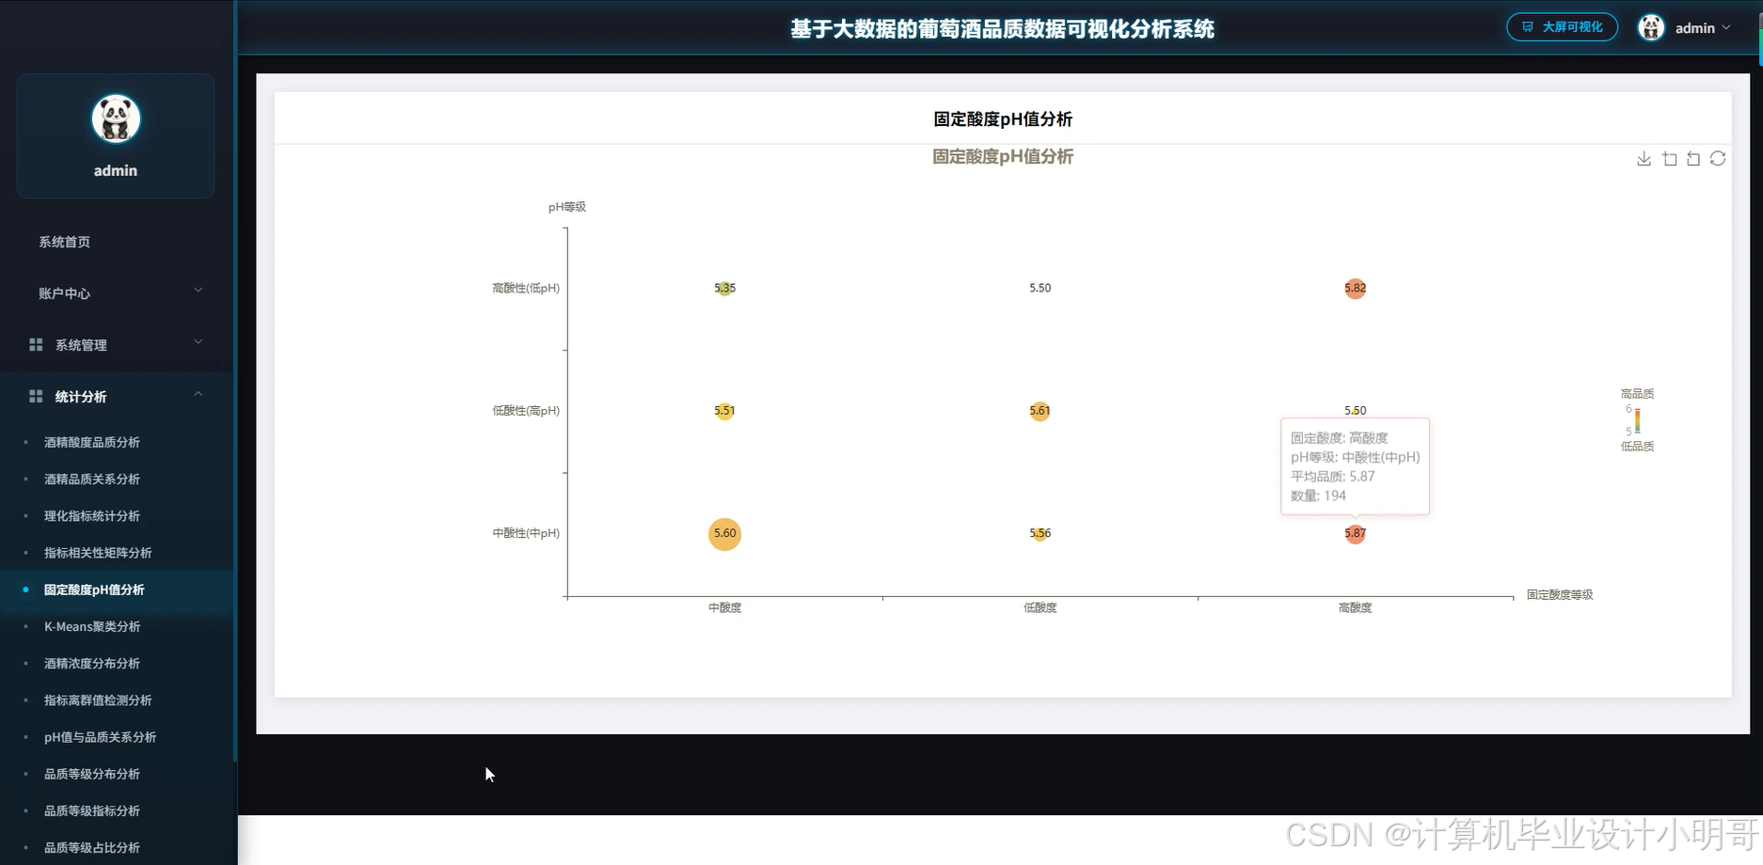Image resolution: width=1763 pixels, height=865 pixels.
Task: Click the 数量: 194 tooltip line
Action: [x=1318, y=495]
